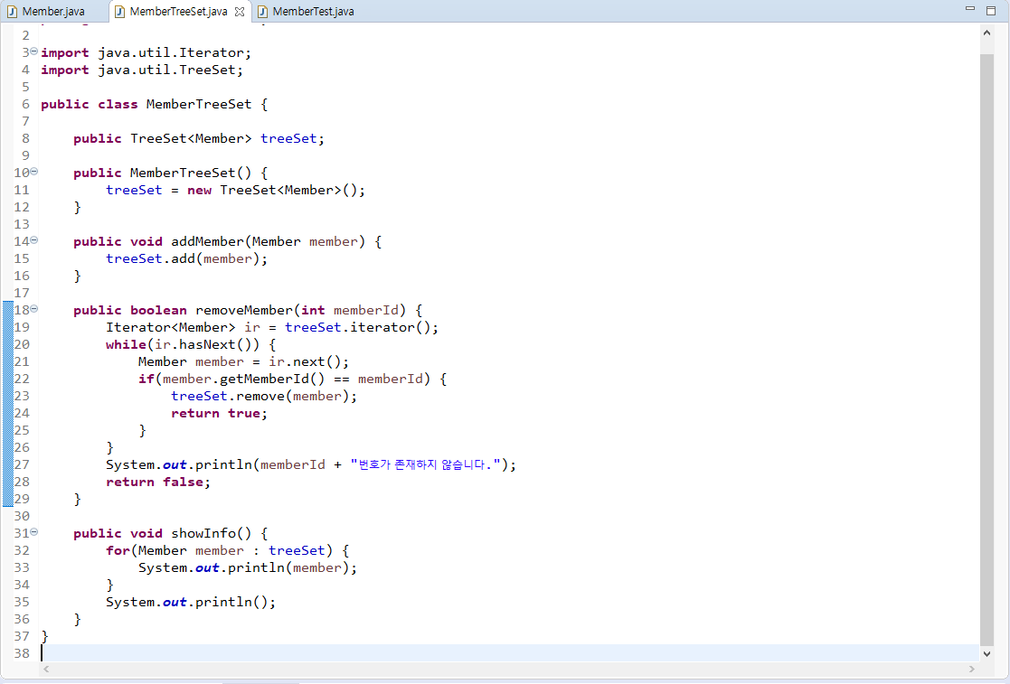Image resolution: width=1010 pixels, height=684 pixels.
Task: Click the vertical scrollbar thumb
Action: coord(986,349)
